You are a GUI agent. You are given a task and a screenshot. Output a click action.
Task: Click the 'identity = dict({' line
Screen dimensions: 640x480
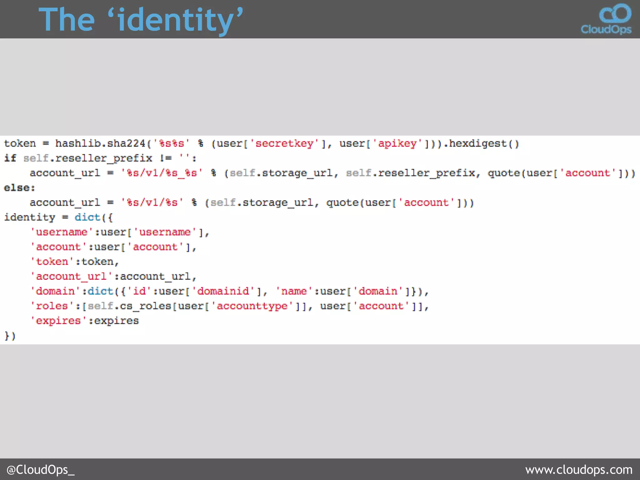click(58, 217)
